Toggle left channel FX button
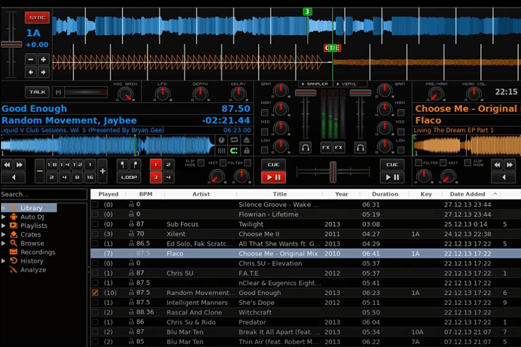Screen dimensions: 521x347 [x=326, y=148]
